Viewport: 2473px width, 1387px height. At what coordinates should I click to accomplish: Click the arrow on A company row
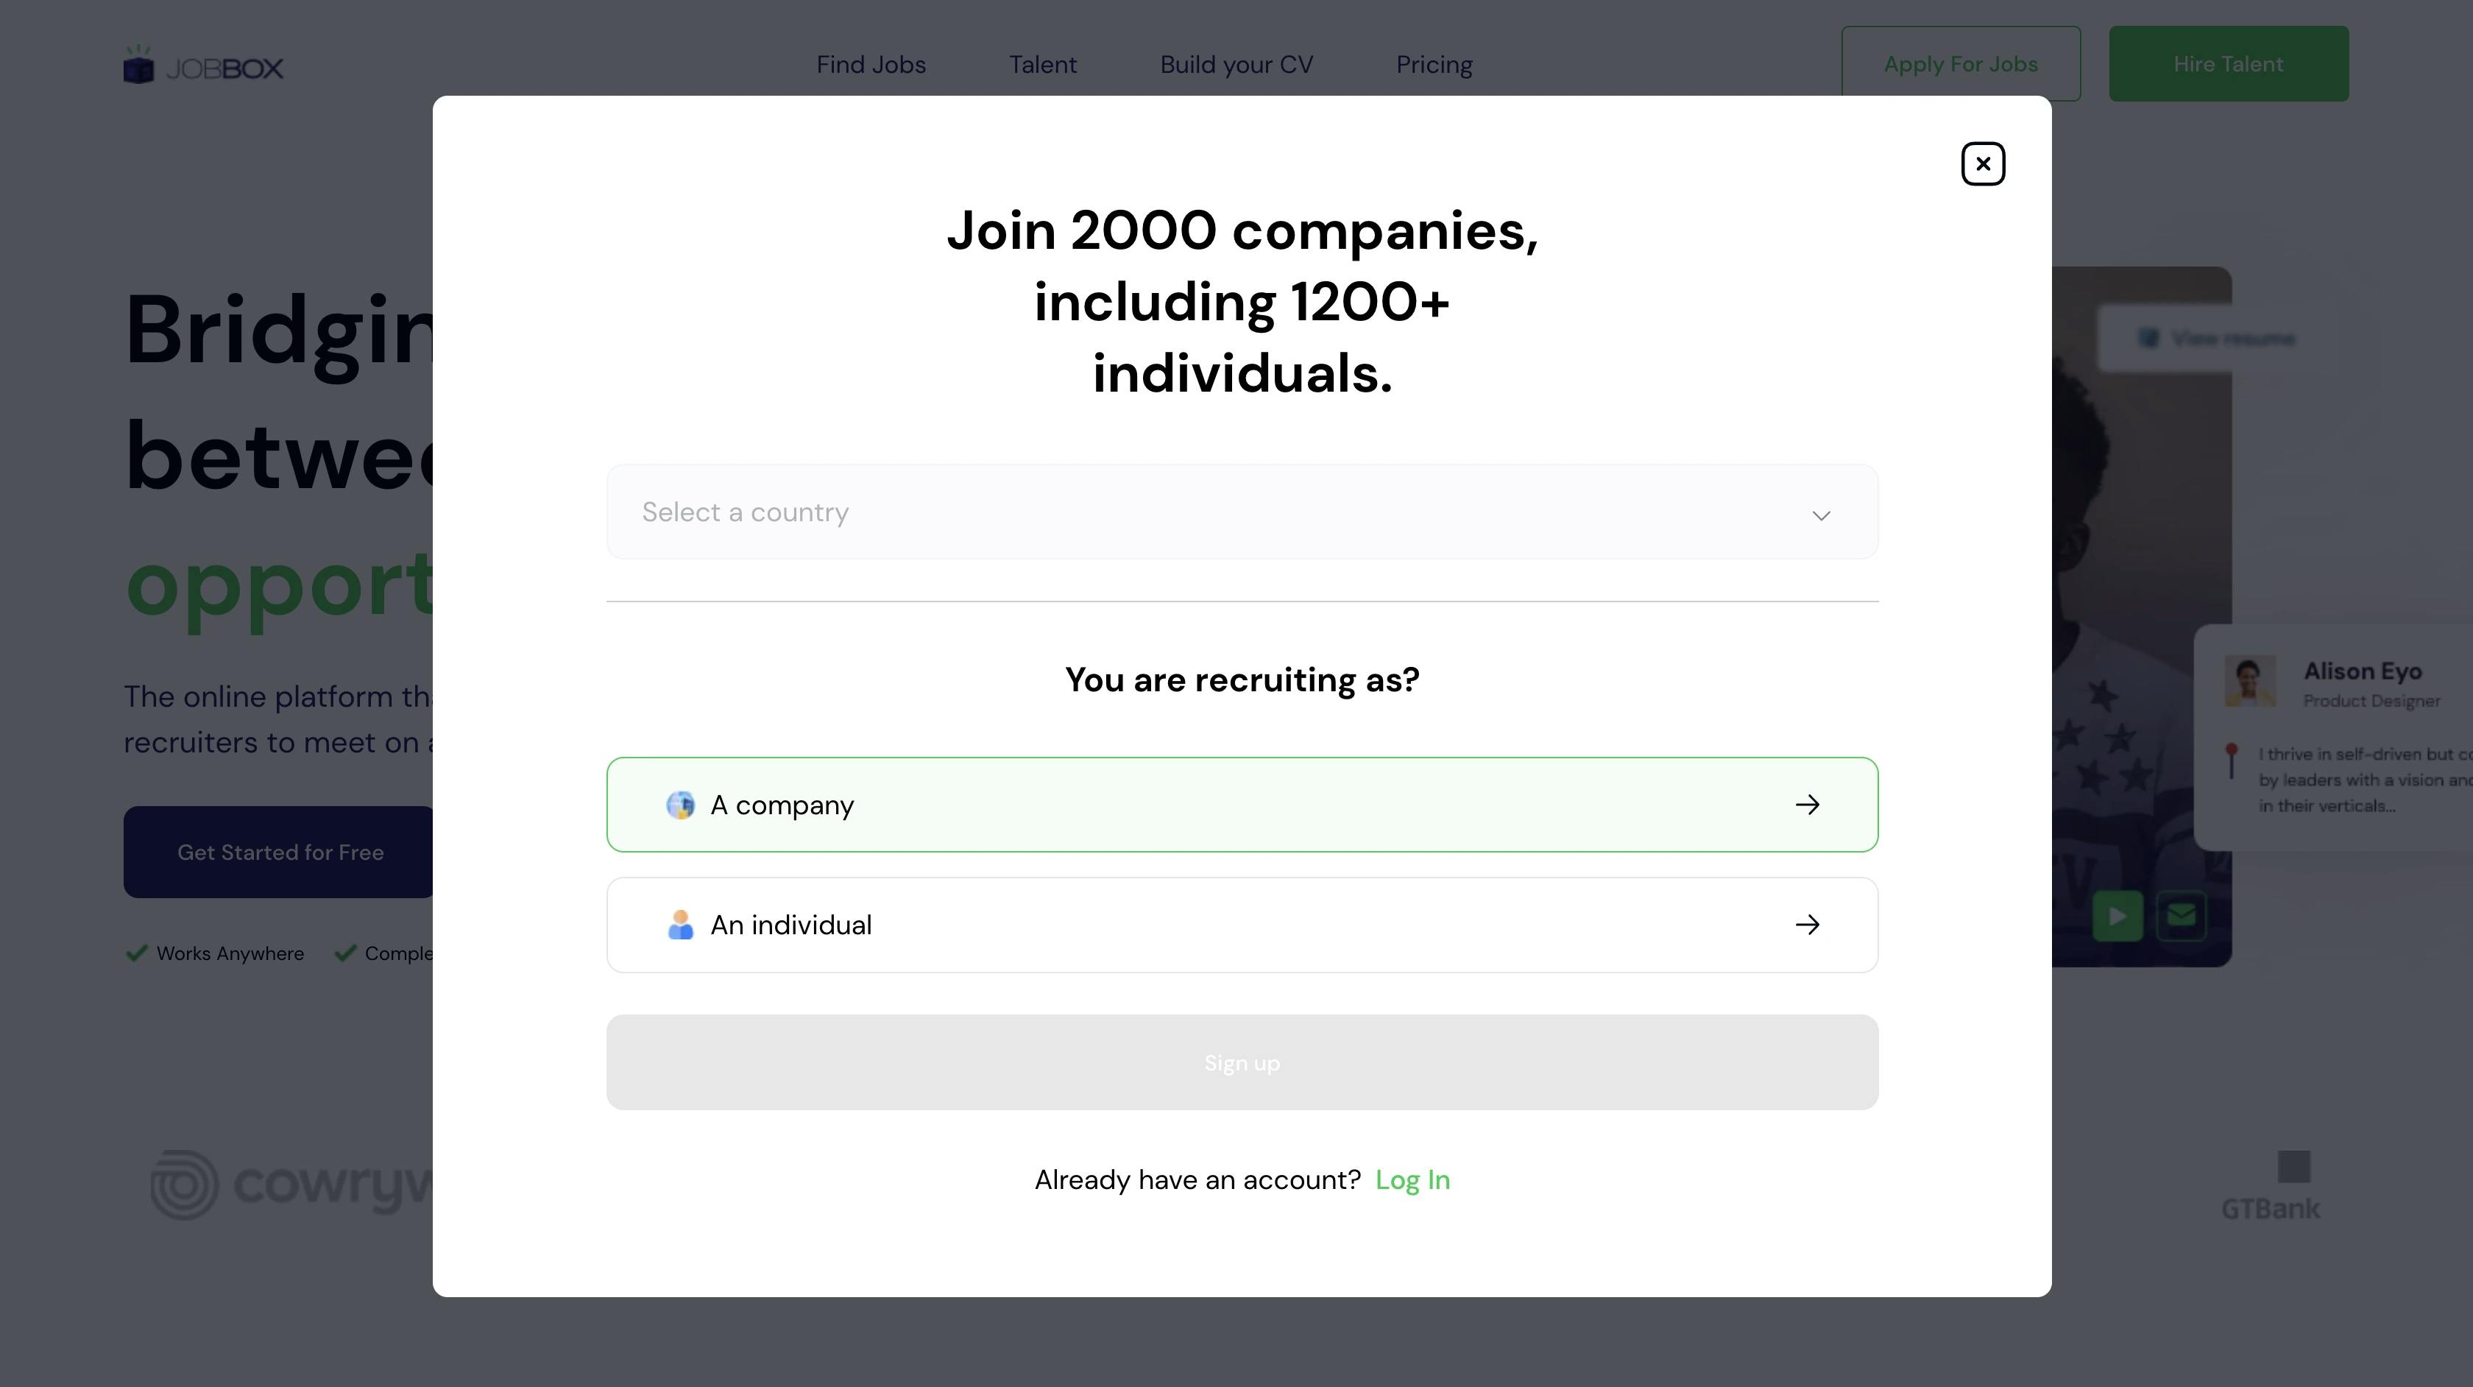[1807, 805]
